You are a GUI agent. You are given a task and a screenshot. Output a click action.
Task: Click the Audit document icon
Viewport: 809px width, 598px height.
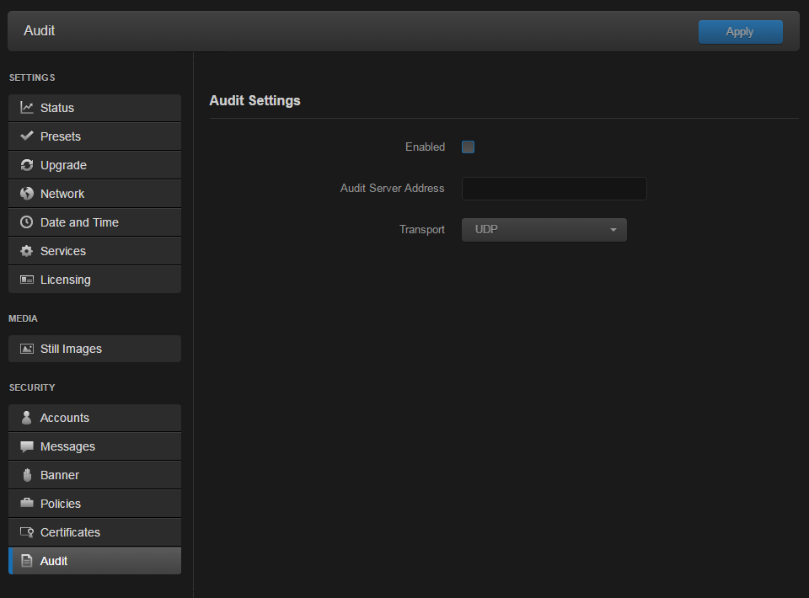(26, 560)
